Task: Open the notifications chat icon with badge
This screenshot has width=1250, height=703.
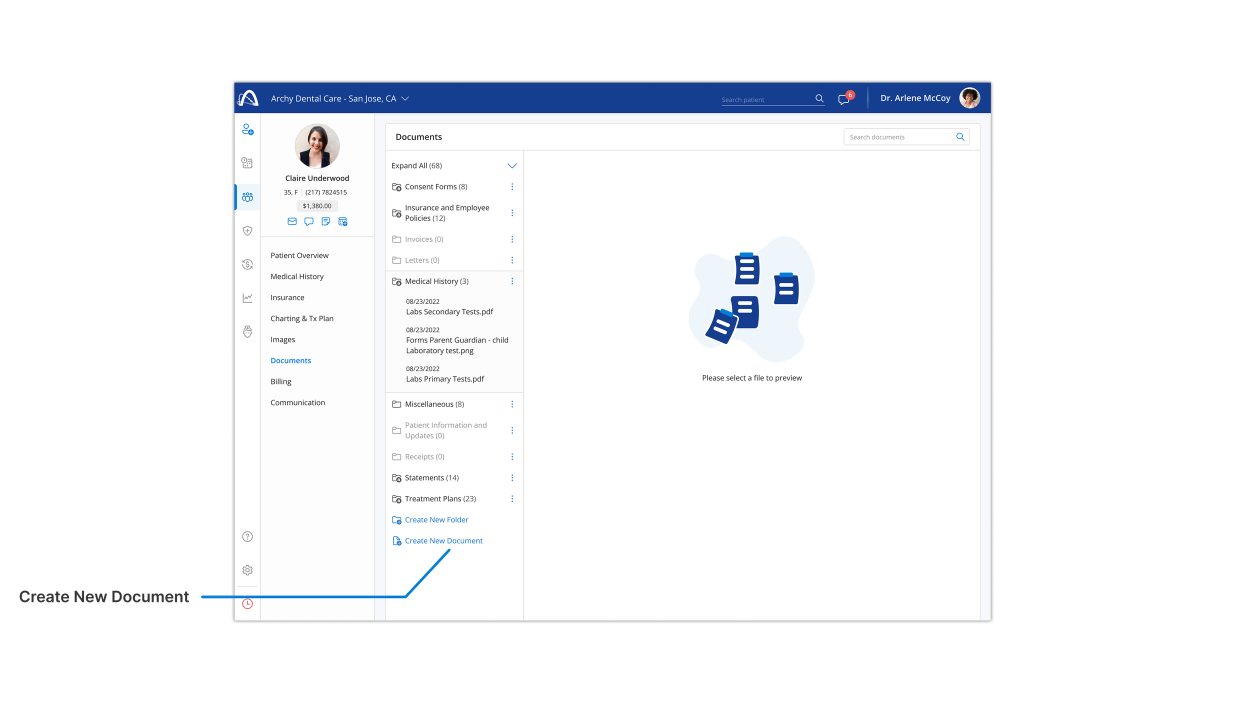Action: click(844, 99)
